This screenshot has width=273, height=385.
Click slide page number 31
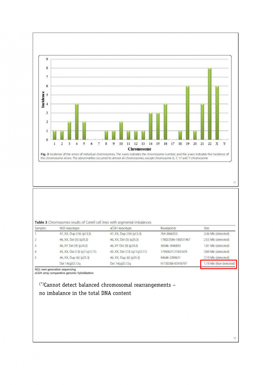(234, 183)
